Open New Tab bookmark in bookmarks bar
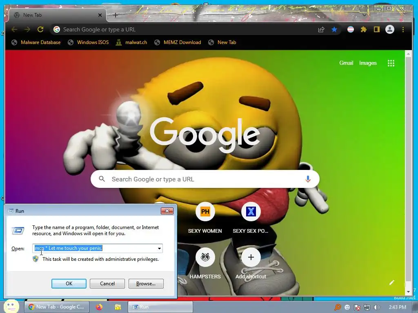This screenshot has width=418, height=313. point(222,42)
